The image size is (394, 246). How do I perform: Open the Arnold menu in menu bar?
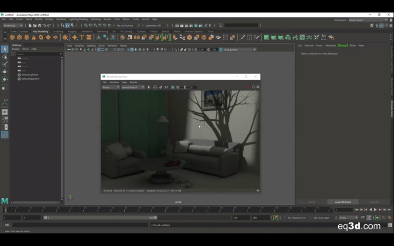pyautogui.click(x=146, y=19)
